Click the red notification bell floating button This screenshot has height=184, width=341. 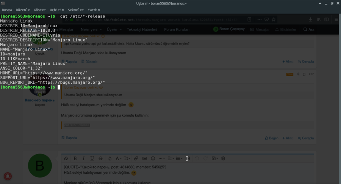(8, 176)
